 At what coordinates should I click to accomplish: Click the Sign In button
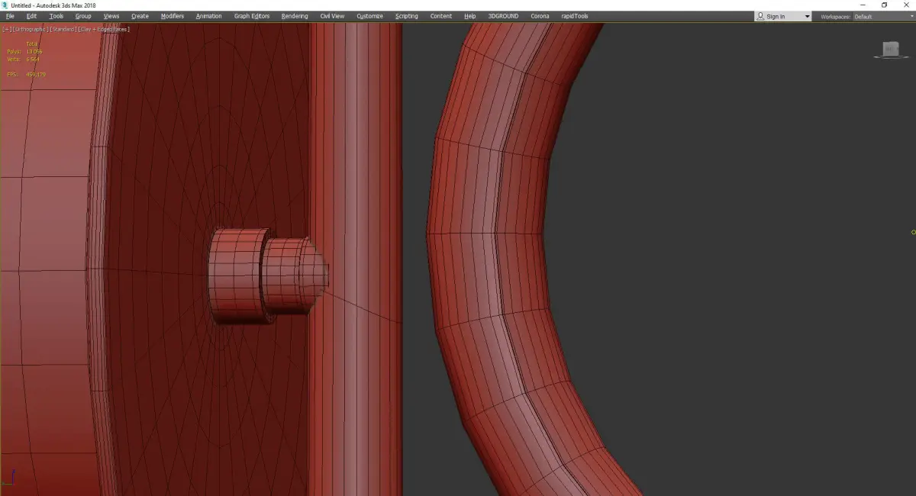(x=776, y=16)
